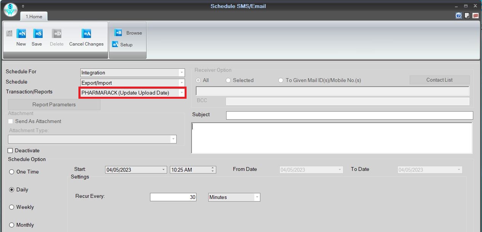Select the All receiver radio button
Image resolution: width=482 pixels, height=232 pixels.
click(x=198, y=80)
